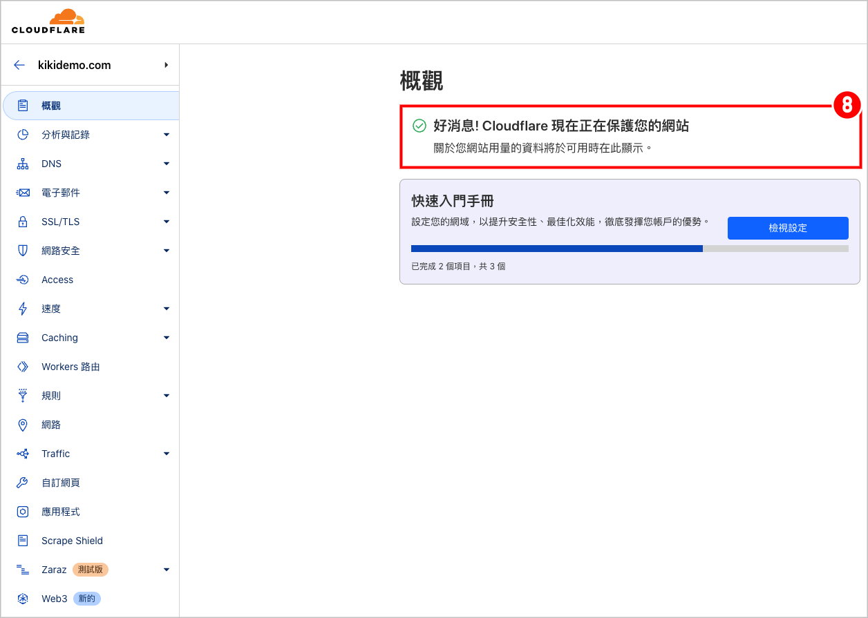Click the SSL/TLS padlock icon
The image size is (868, 618).
point(23,222)
